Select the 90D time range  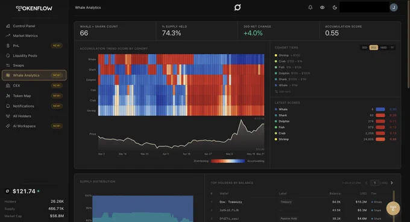pos(373,48)
